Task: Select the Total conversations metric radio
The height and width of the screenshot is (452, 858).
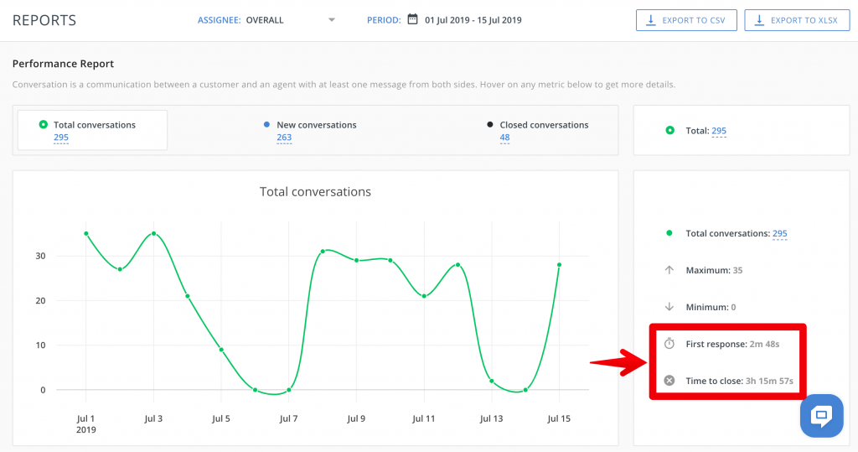Action: (x=44, y=124)
